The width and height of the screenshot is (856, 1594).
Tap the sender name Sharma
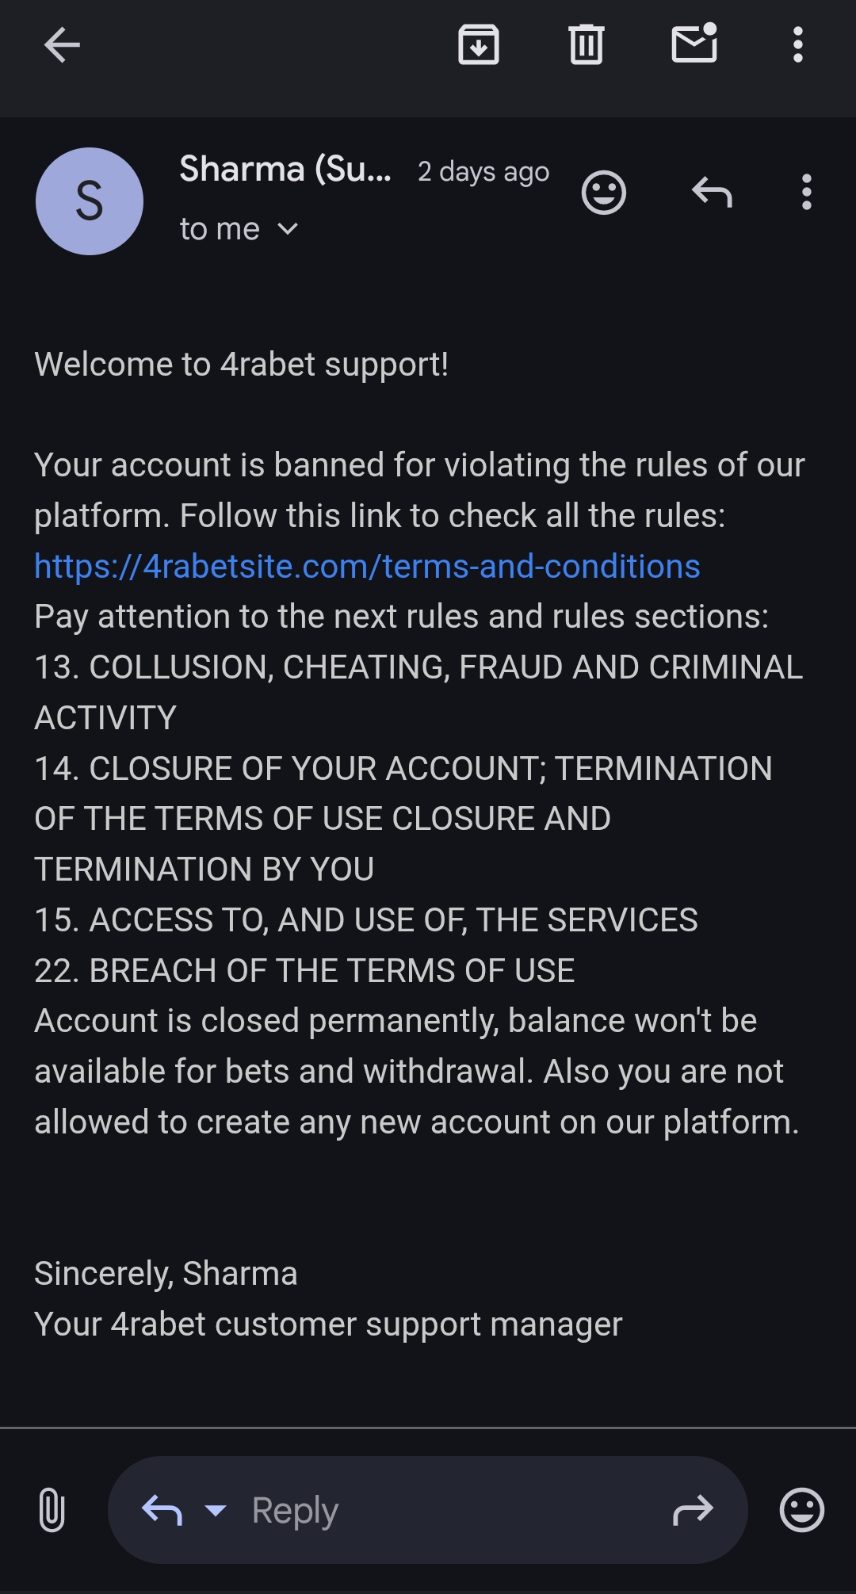pos(285,170)
